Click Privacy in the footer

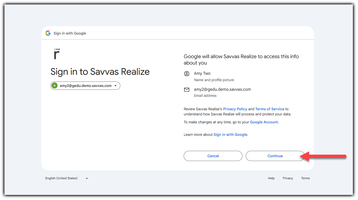288,178
